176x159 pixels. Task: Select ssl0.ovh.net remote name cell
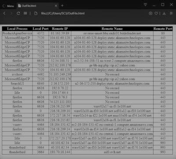[112, 152]
